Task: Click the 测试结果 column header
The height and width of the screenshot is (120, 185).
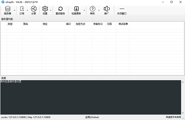Action: [122, 24]
